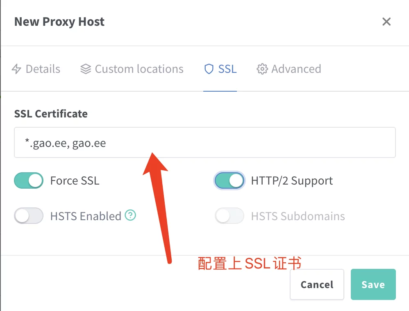The width and height of the screenshot is (409, 311).
Task: Disable the Force SSL toggle
Action: 29,180
